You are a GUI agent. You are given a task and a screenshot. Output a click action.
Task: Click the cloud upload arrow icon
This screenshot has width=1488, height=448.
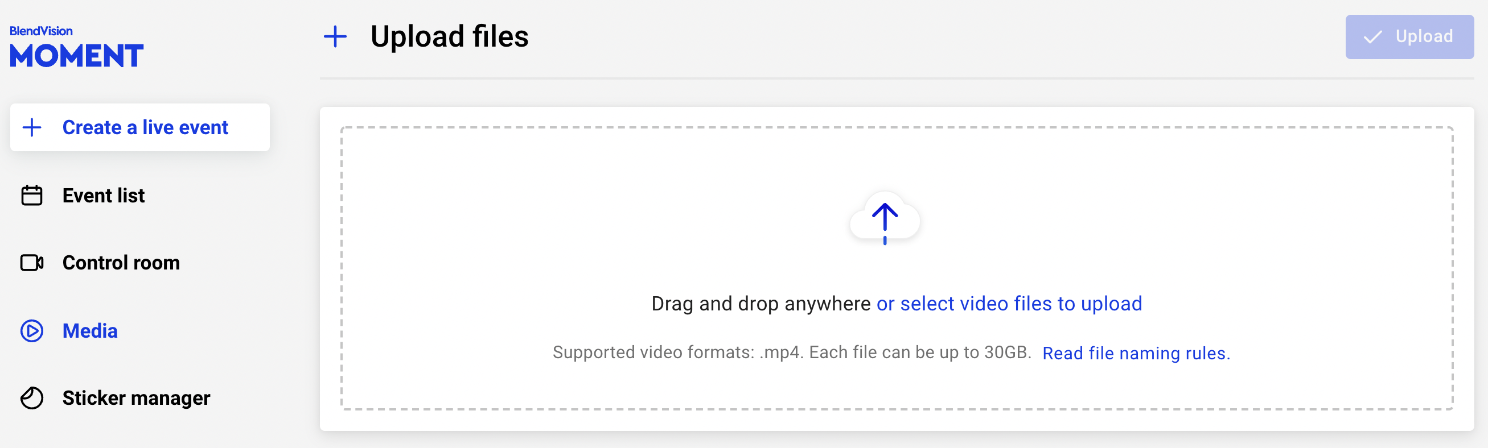[885, 219]
